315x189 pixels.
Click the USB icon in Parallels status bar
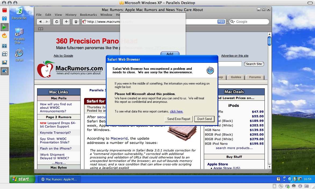tap(300, 186)
